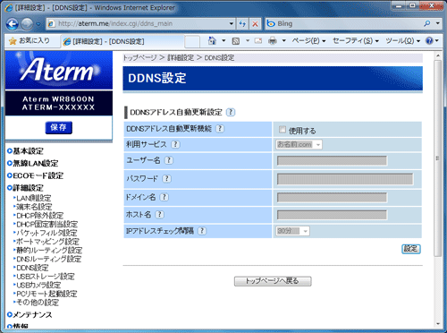Open the PCリモート起動設定 link

tap(46, 294)
